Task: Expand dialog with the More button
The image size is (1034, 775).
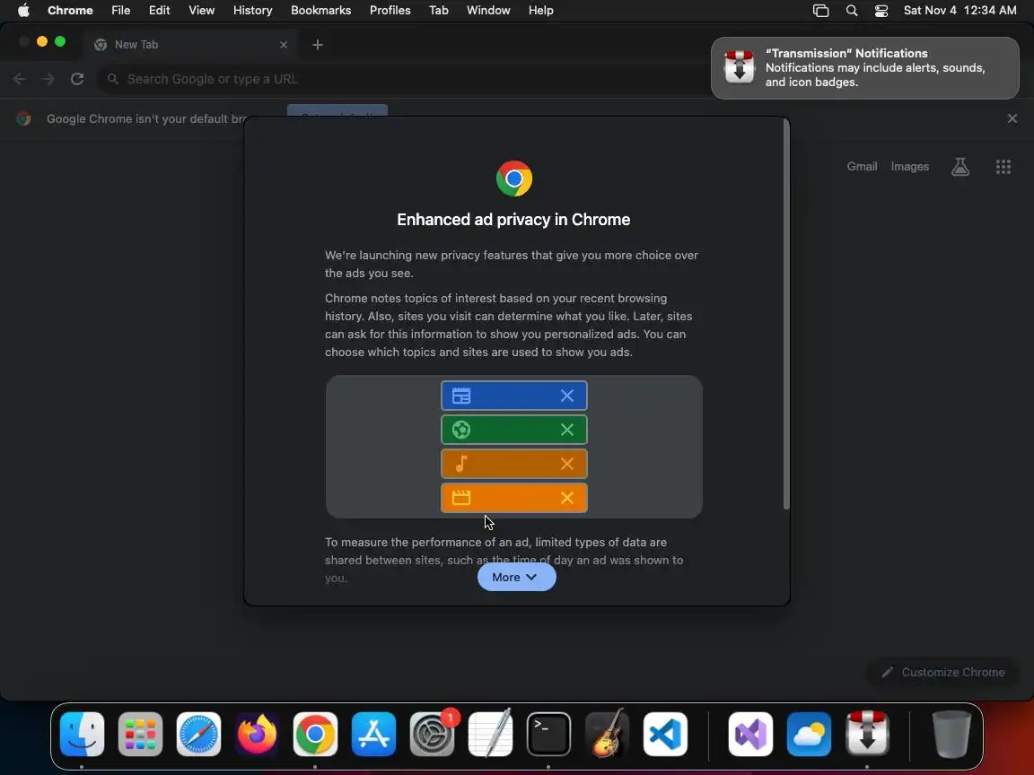Action: (516, 577)
